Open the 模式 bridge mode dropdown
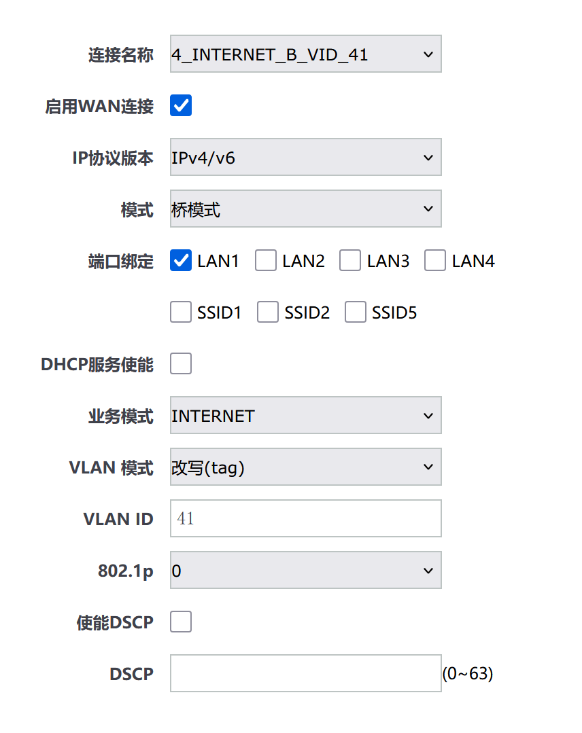This screenshot has width=582, height=733. coord(305,209)
